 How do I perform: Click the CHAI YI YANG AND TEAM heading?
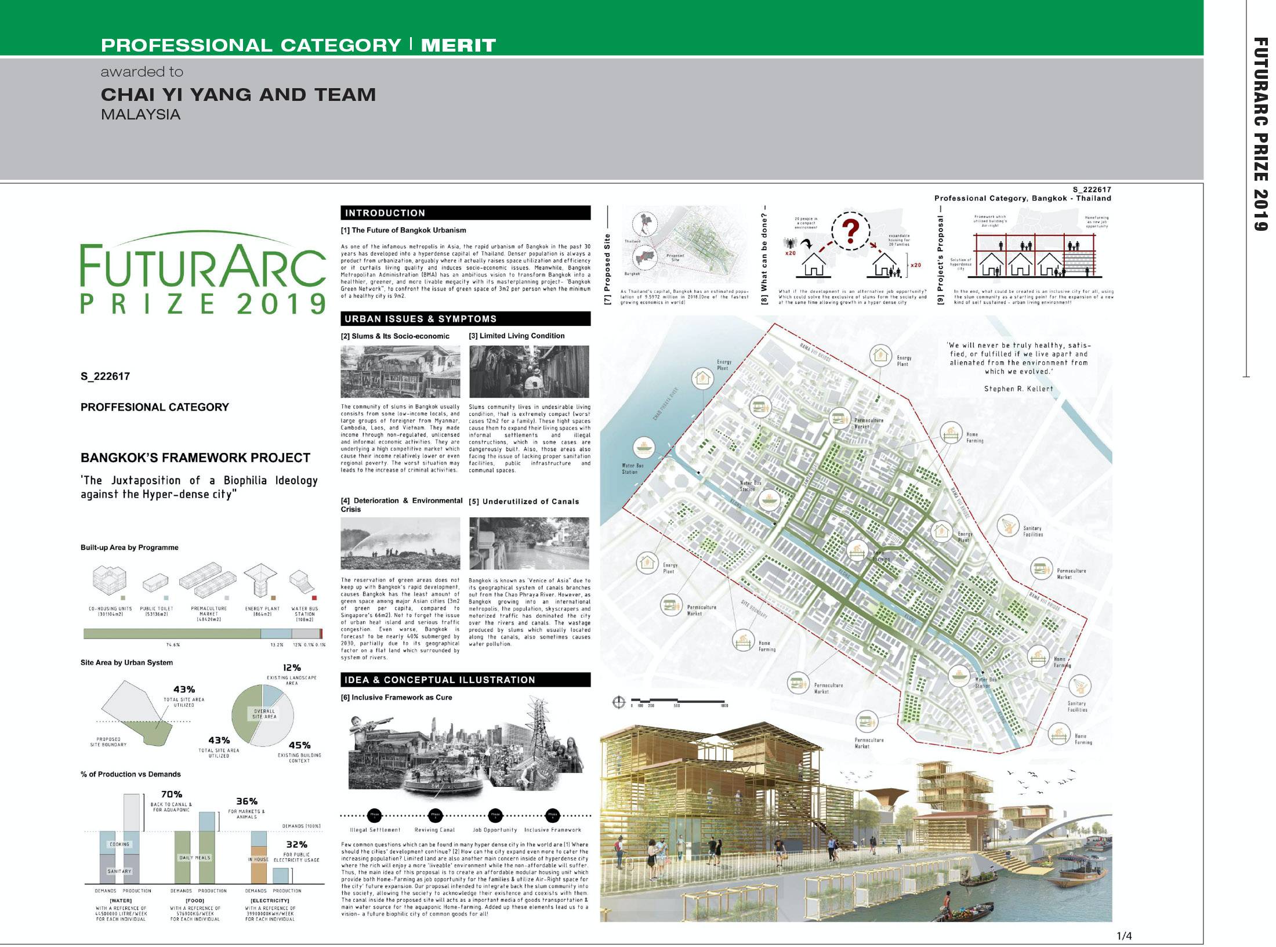tap(238, 95)
